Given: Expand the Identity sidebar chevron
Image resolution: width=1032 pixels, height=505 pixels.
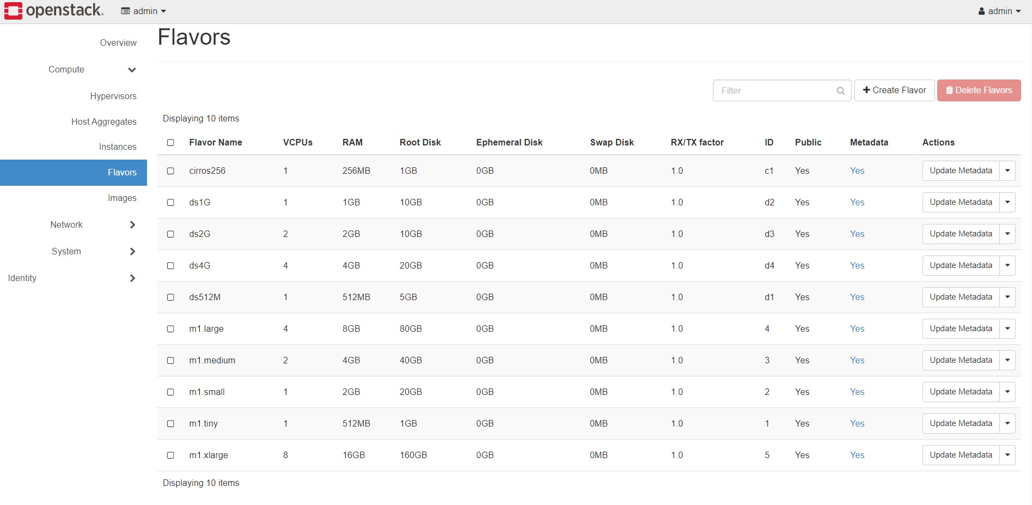Looking at the screenshot, I should 132,278.
